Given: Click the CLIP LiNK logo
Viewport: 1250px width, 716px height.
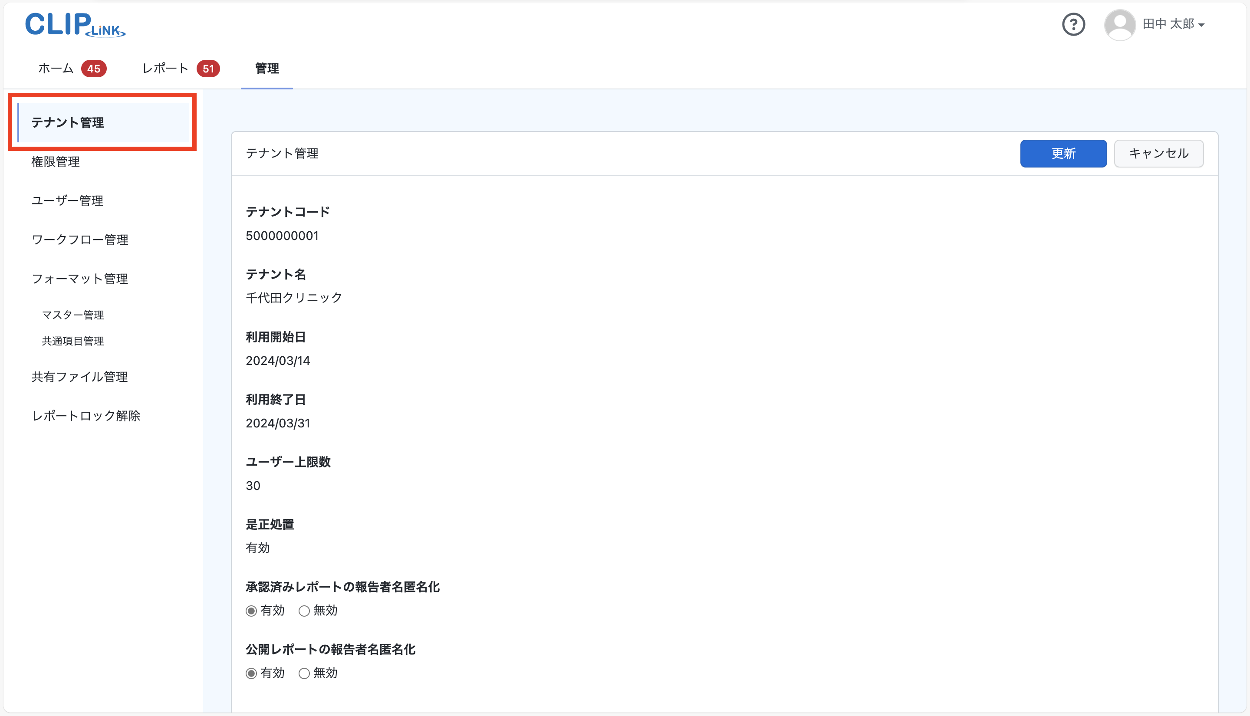Looking at the screenshot, I should pos(75,25).
